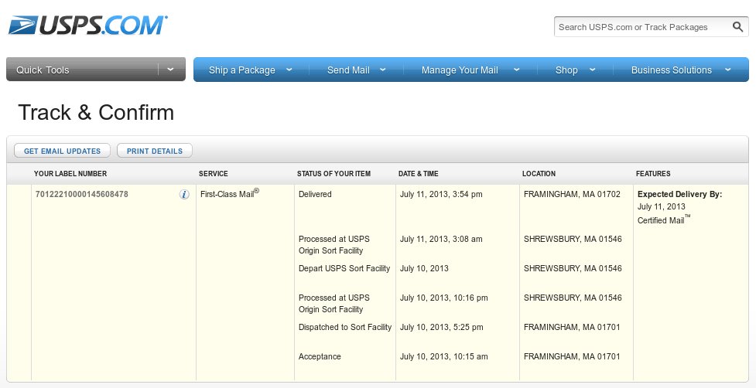Viewport: 756px width, 388px height.
Task: Click the FRAMINGHAM, MA 01702 location
Action: point(572,195)
